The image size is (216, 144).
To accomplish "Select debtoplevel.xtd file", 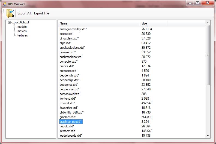I will click(x=70, y=94).
